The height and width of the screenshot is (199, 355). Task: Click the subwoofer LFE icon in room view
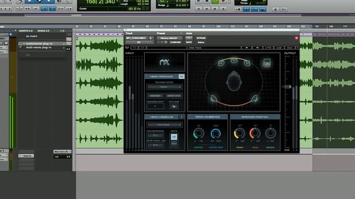click(267, 63)
